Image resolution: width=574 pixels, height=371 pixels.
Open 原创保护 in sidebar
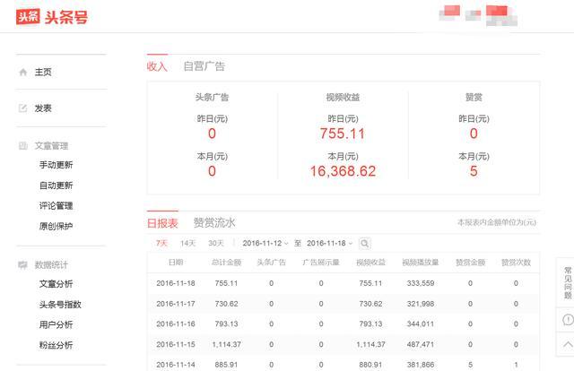(56, 227)
